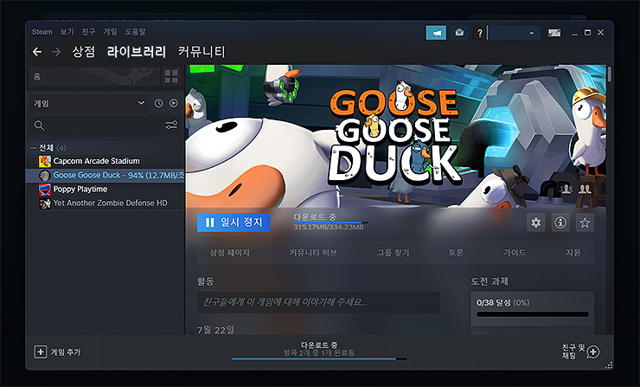Click the 게임 추가 button
The width and height of the screenshot is (640, 387).
click(x=57, y=352)
